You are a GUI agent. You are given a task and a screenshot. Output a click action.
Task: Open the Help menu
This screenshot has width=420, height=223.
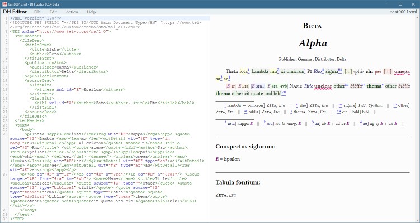pyautogui.click(x=91, y=12)
